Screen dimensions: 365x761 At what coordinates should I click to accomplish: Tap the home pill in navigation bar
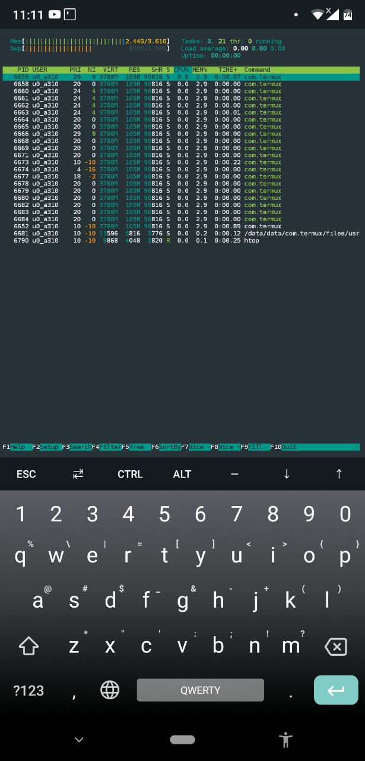tap(182, 740)
